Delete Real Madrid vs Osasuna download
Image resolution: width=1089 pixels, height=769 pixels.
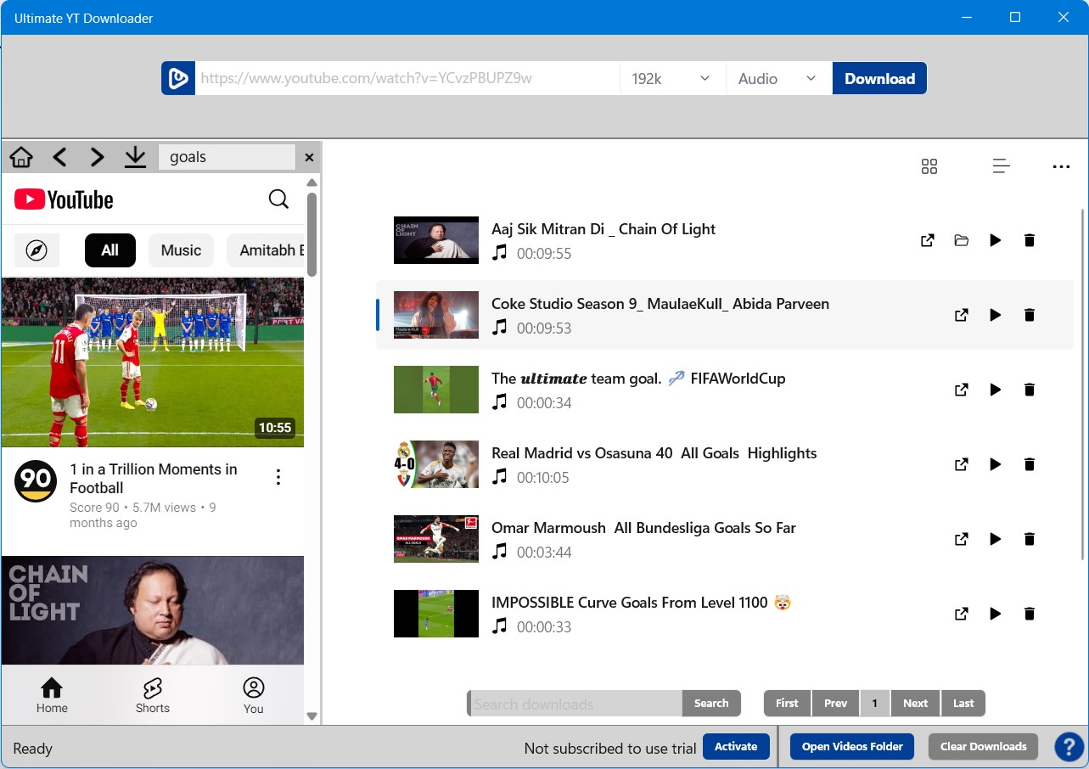click(x=1030, y=464)
